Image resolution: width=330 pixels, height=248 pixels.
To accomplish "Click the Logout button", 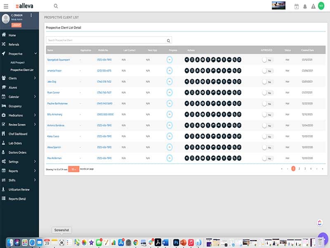I will 16,25.
